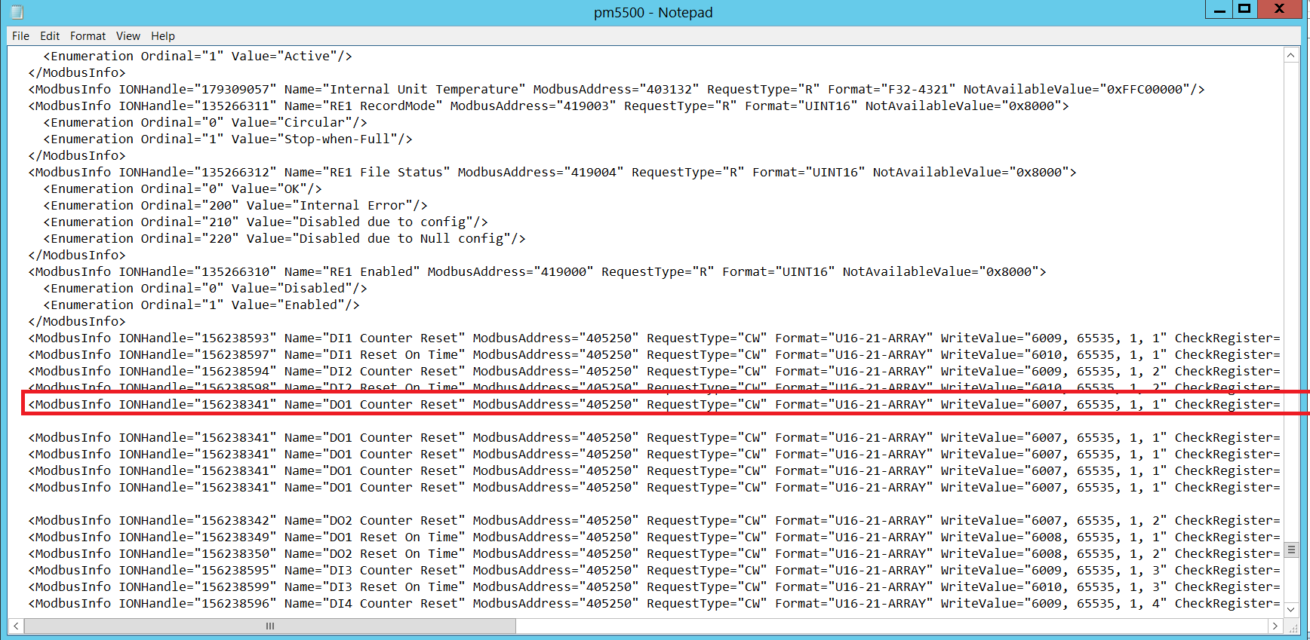This screenshot has width=1310, height=640.
Task: Click on ModbusAddress="419003" value
Action: (534, 106)
